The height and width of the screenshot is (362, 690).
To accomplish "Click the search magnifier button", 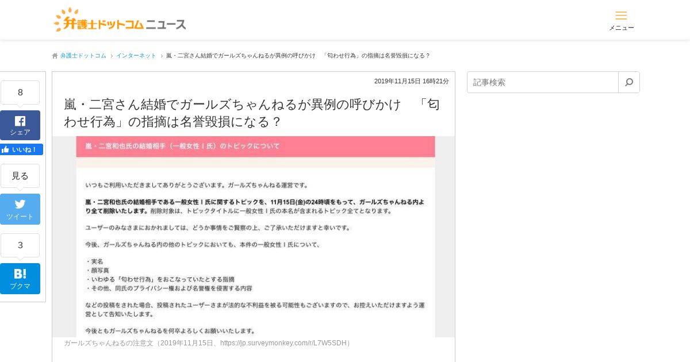I will click(x=629, y=82).
